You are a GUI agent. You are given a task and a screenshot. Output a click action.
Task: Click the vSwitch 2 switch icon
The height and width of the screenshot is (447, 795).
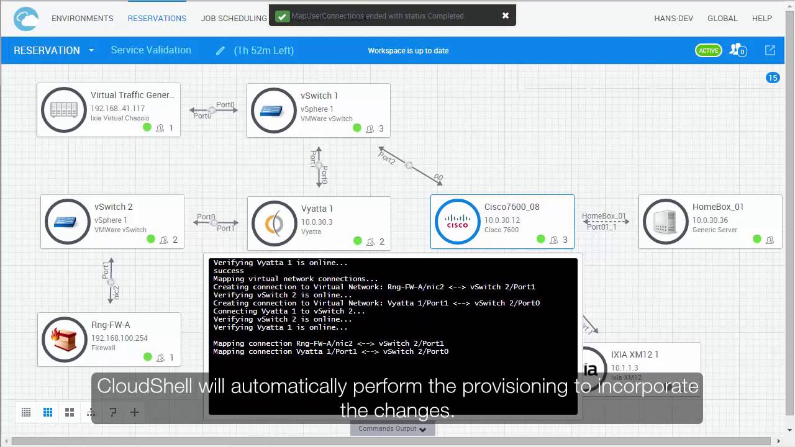point(68,221)
